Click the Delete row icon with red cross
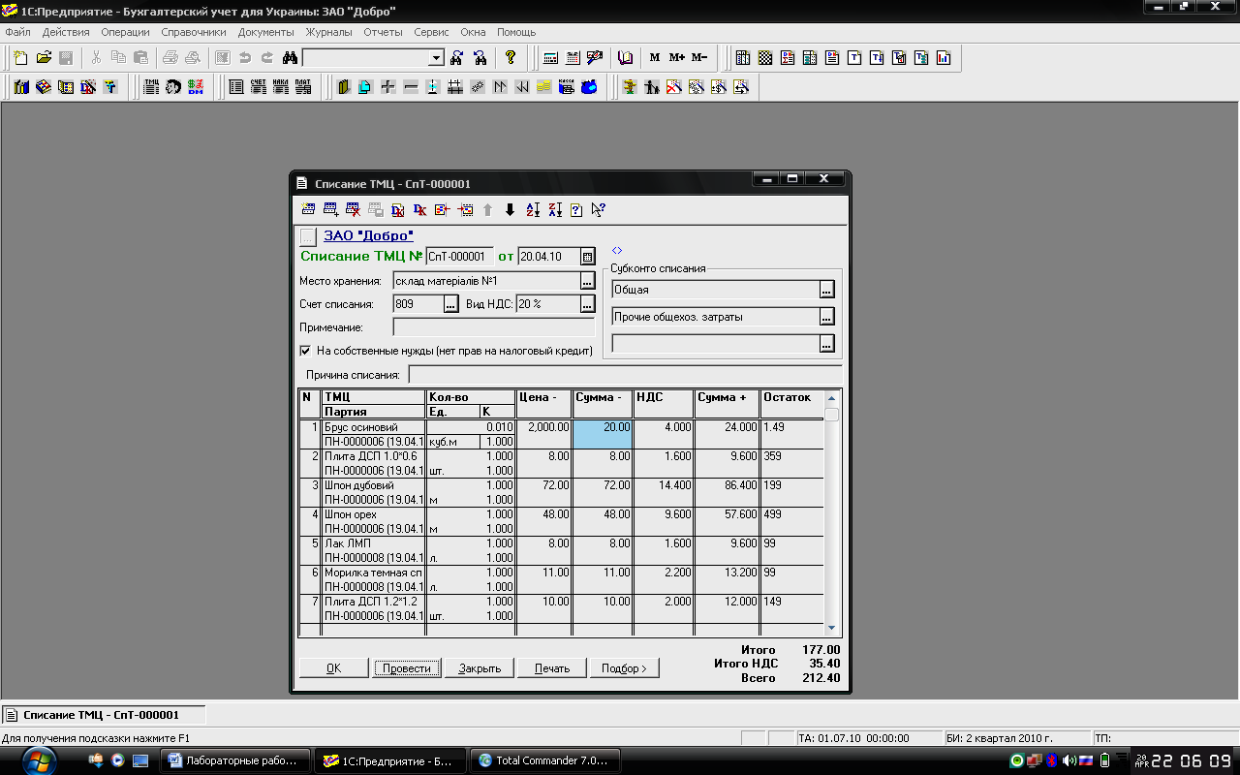This screenshot has height=775, width=1240. point(354,209)
